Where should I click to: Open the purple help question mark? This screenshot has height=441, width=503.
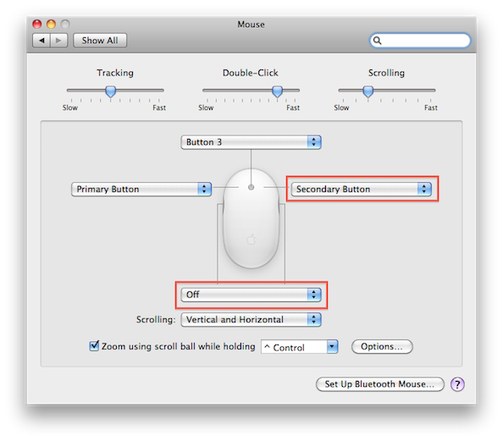457,384
